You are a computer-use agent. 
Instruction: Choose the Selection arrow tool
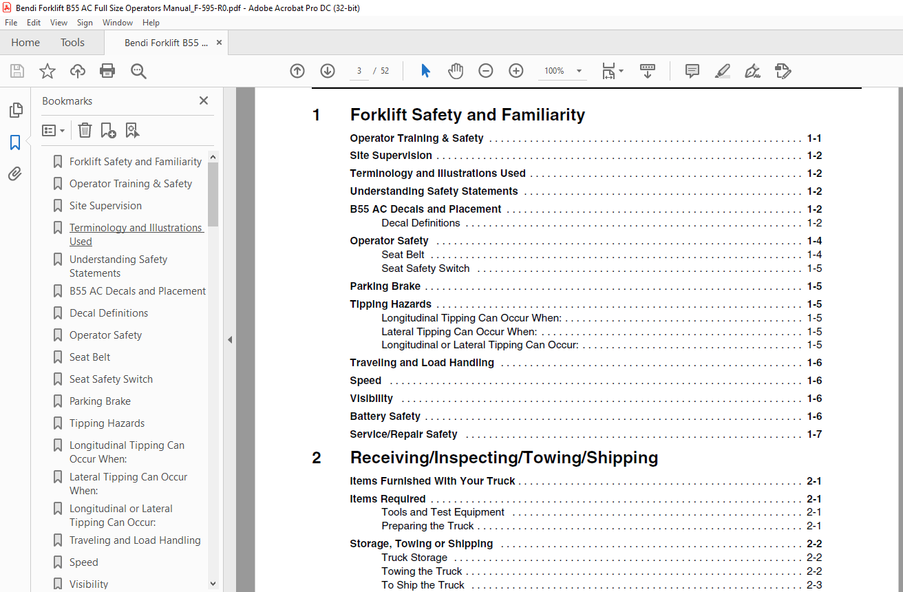tap(425, 71)
